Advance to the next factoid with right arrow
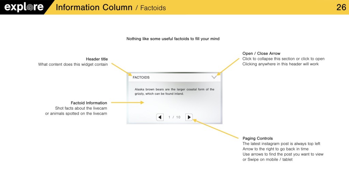This screenshot has width=349, height=196. 189,117
